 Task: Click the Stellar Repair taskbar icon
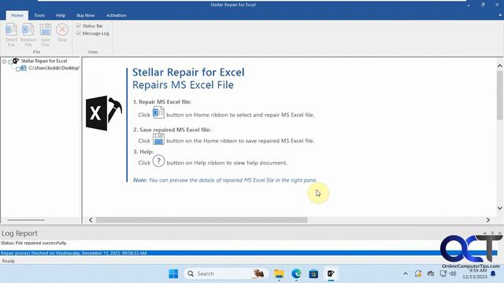331,274
